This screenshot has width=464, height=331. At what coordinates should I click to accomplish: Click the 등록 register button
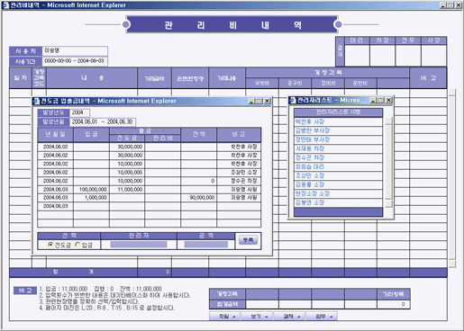click(248, 240)
